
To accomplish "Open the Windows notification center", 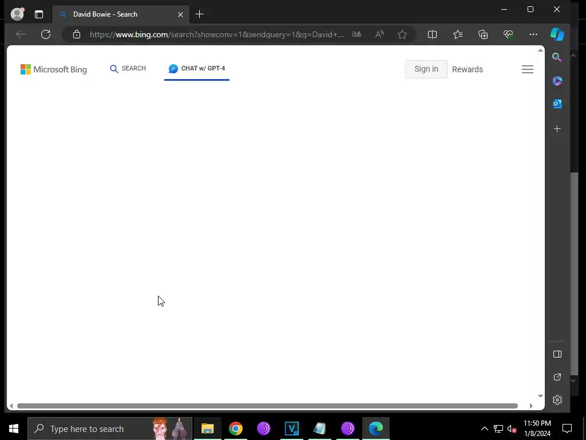I will [x=567, y=429].
